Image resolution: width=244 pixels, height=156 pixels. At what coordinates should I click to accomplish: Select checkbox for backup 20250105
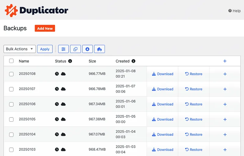coord(11,119)
